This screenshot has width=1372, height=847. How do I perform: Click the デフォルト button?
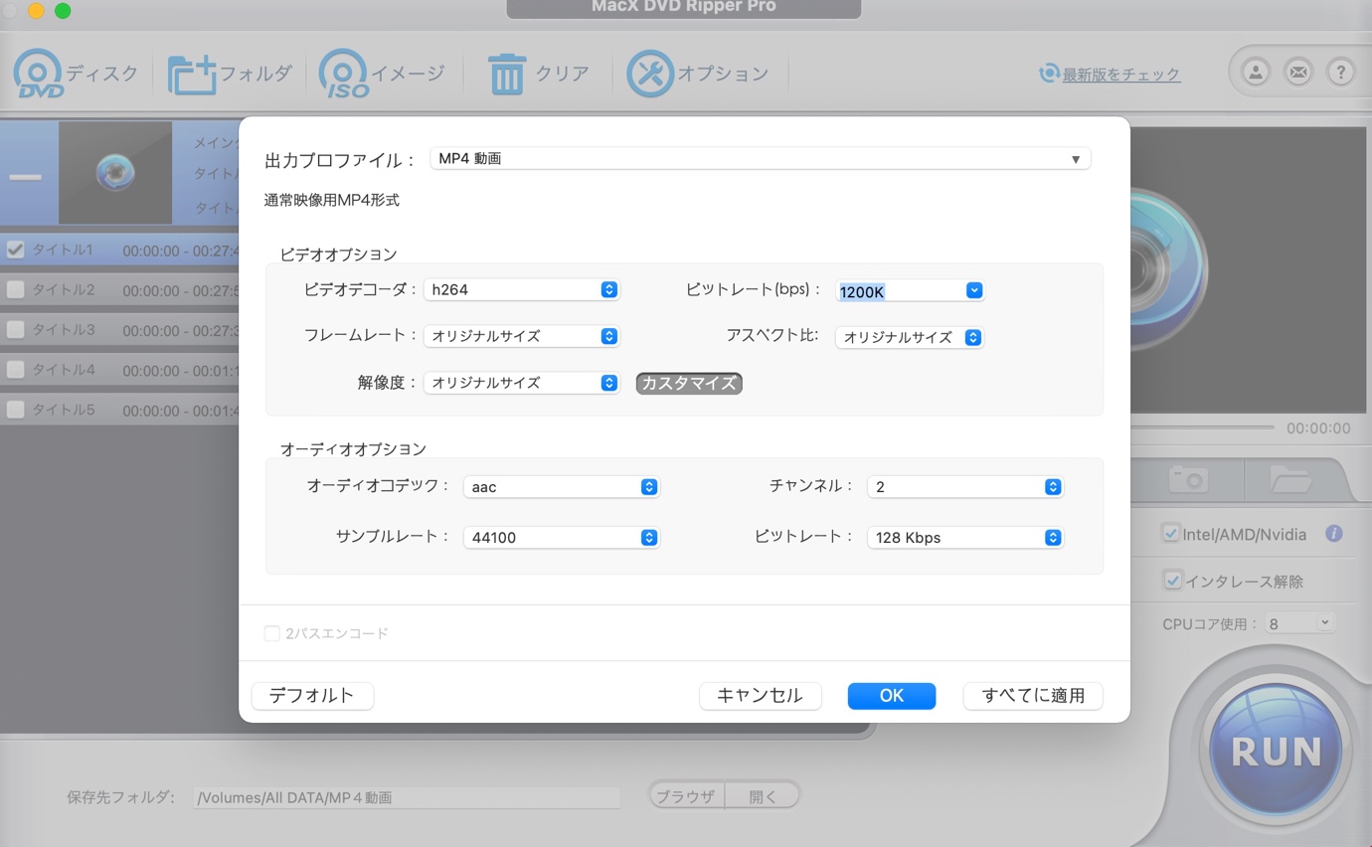pos(312,696)
